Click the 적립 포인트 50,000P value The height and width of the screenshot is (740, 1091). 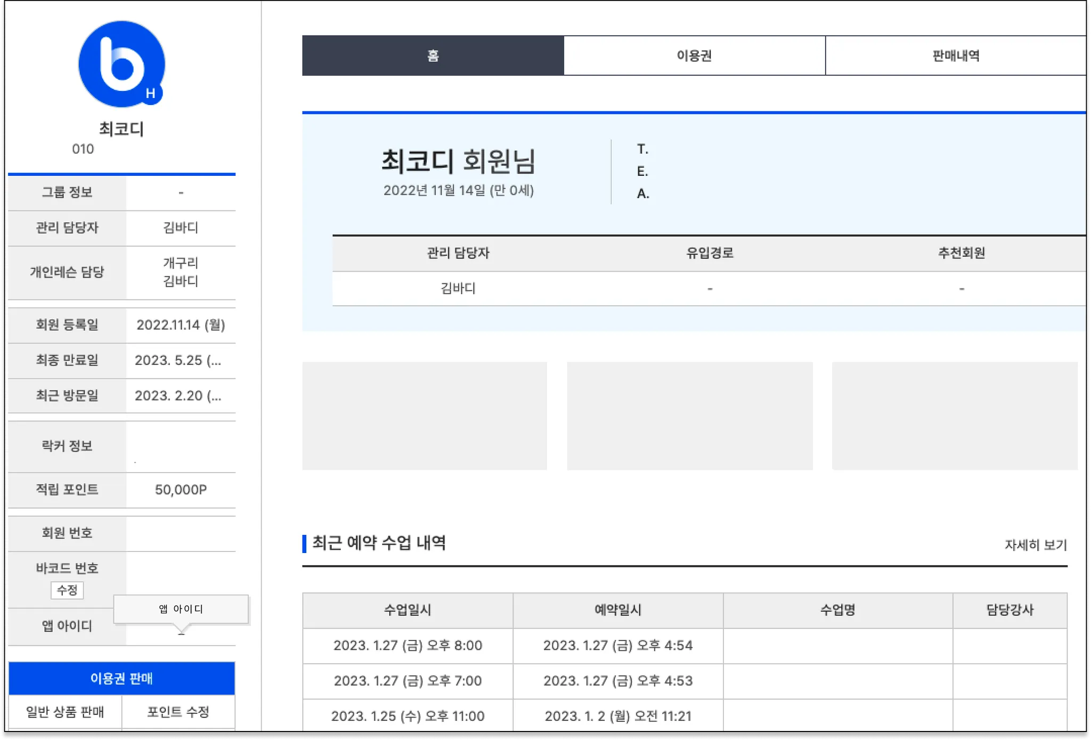click(x=181, y=490)
